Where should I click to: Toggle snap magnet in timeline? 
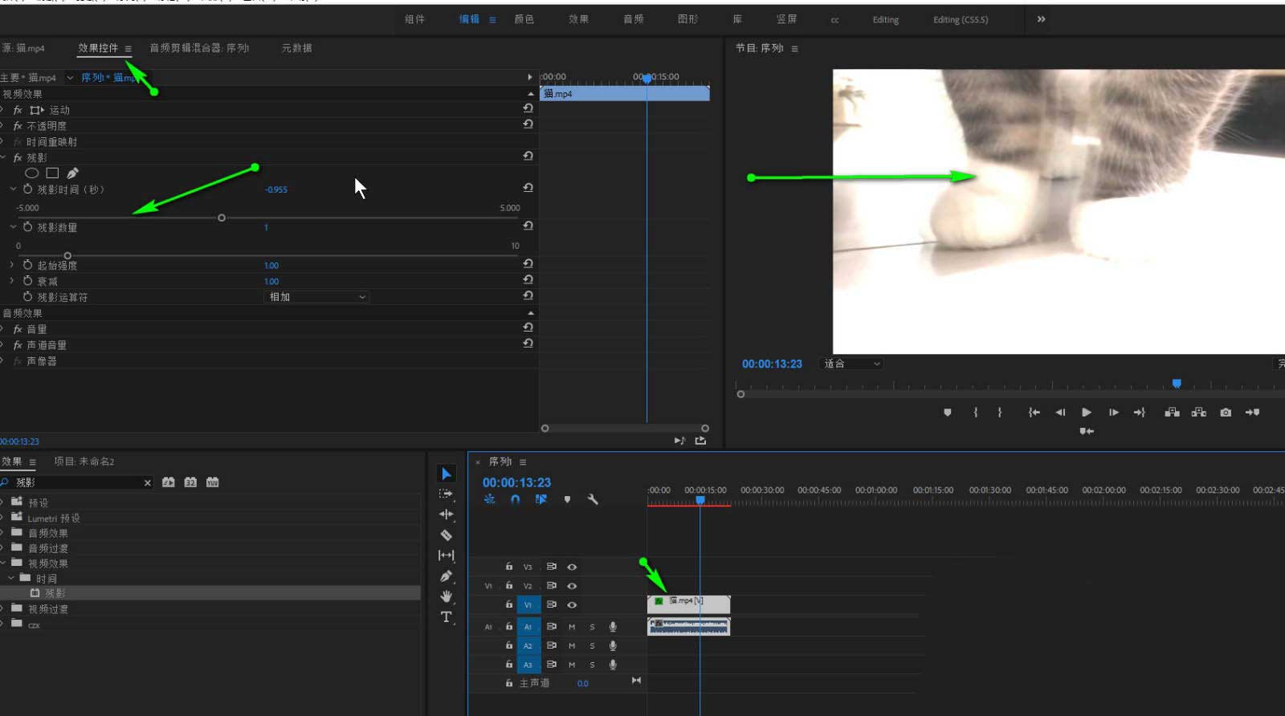515,499
